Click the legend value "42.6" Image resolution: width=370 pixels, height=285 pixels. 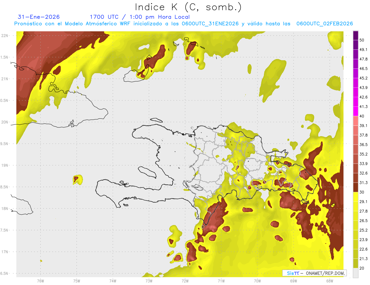pyautogui.click(x=364, y=97)
